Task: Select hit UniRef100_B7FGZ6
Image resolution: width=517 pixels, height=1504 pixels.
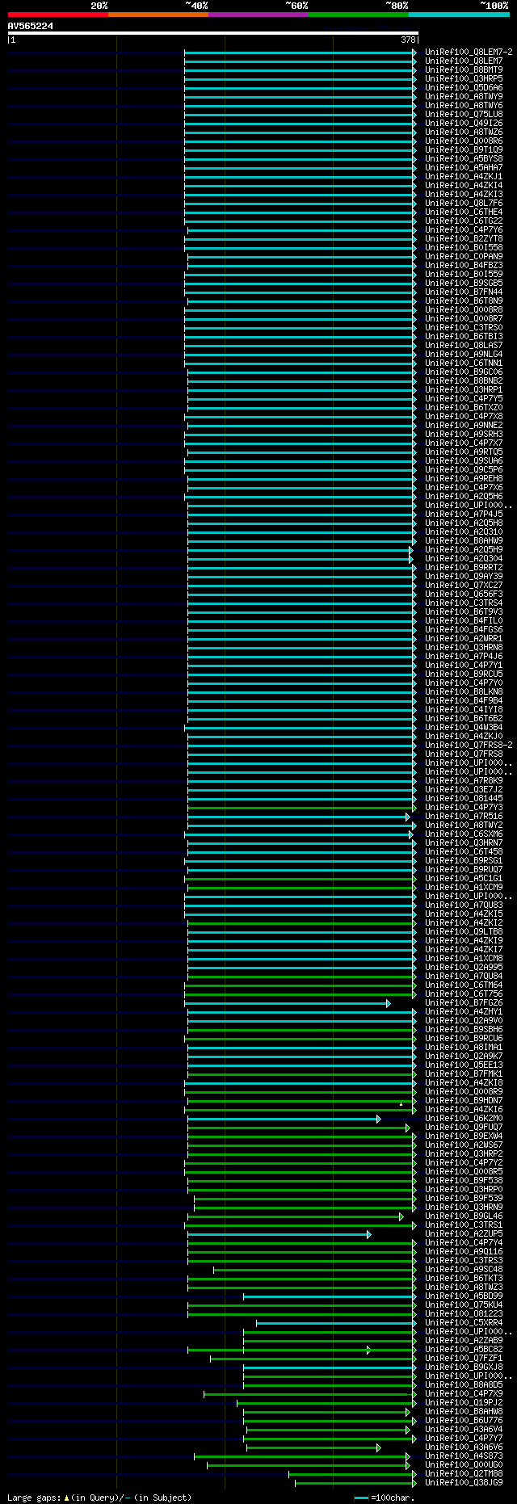Action: click(x=464, y=1002)
